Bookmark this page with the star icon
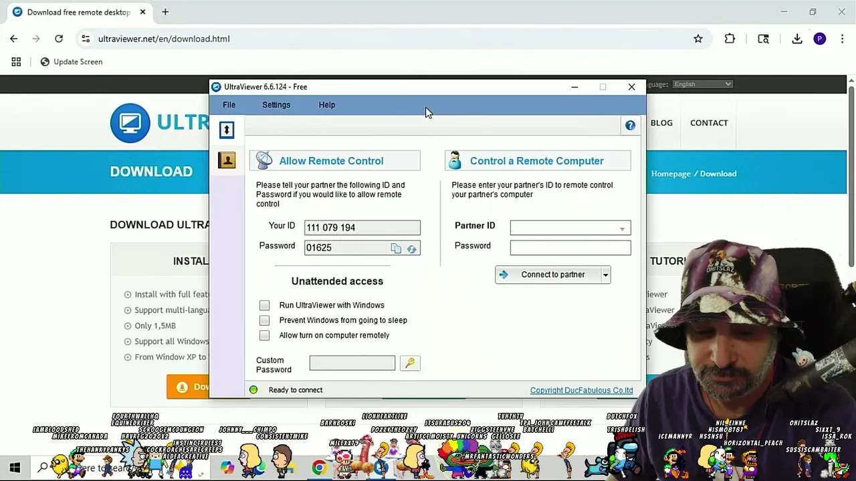The height and width of the screenshot is (481, 856). [698, 39]
